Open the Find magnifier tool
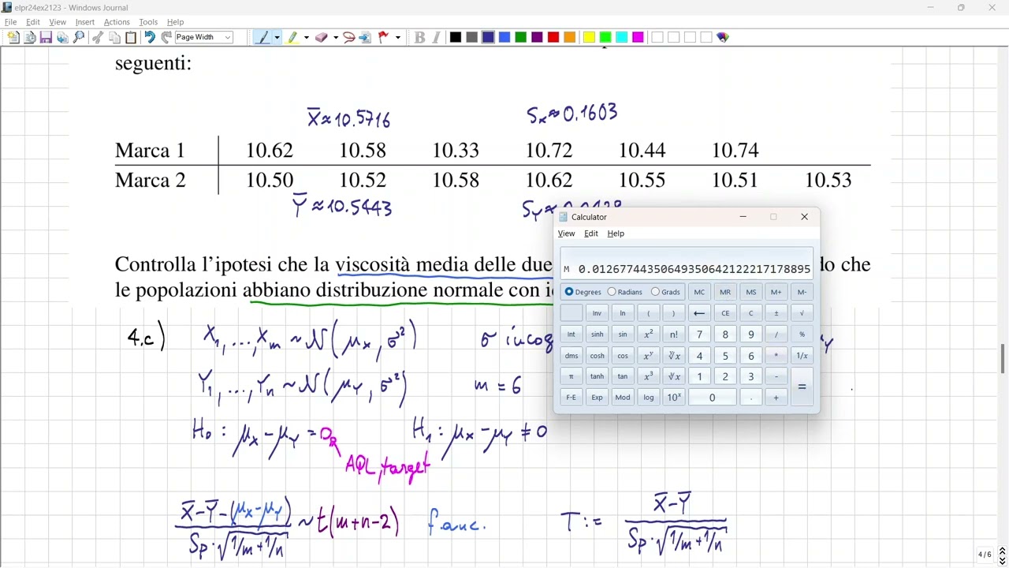 (x=79, y=37)
